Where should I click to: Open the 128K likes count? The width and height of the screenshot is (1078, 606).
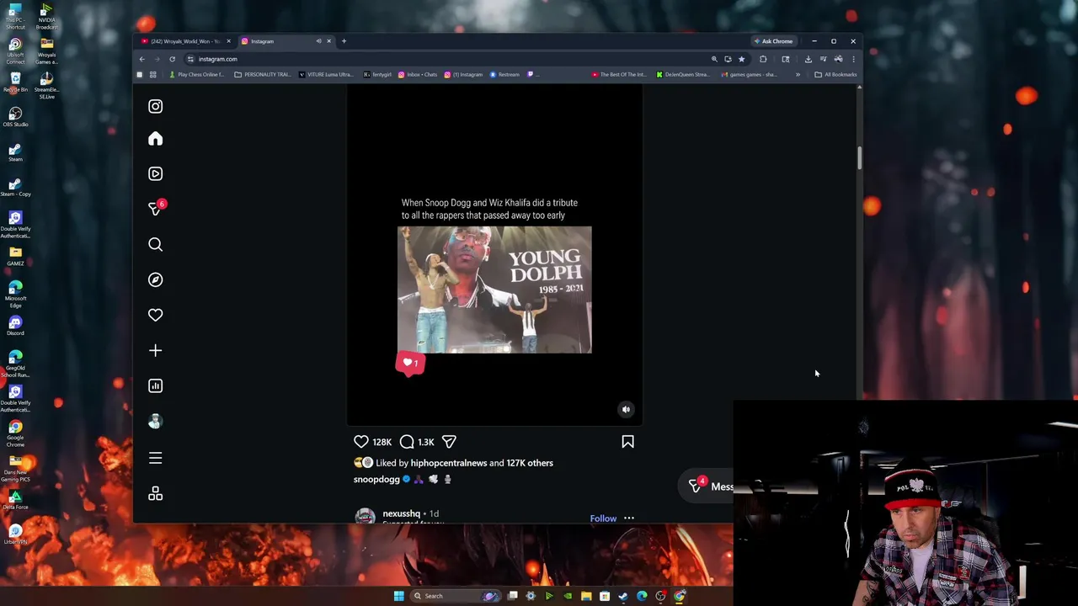(x=382, y=442)
